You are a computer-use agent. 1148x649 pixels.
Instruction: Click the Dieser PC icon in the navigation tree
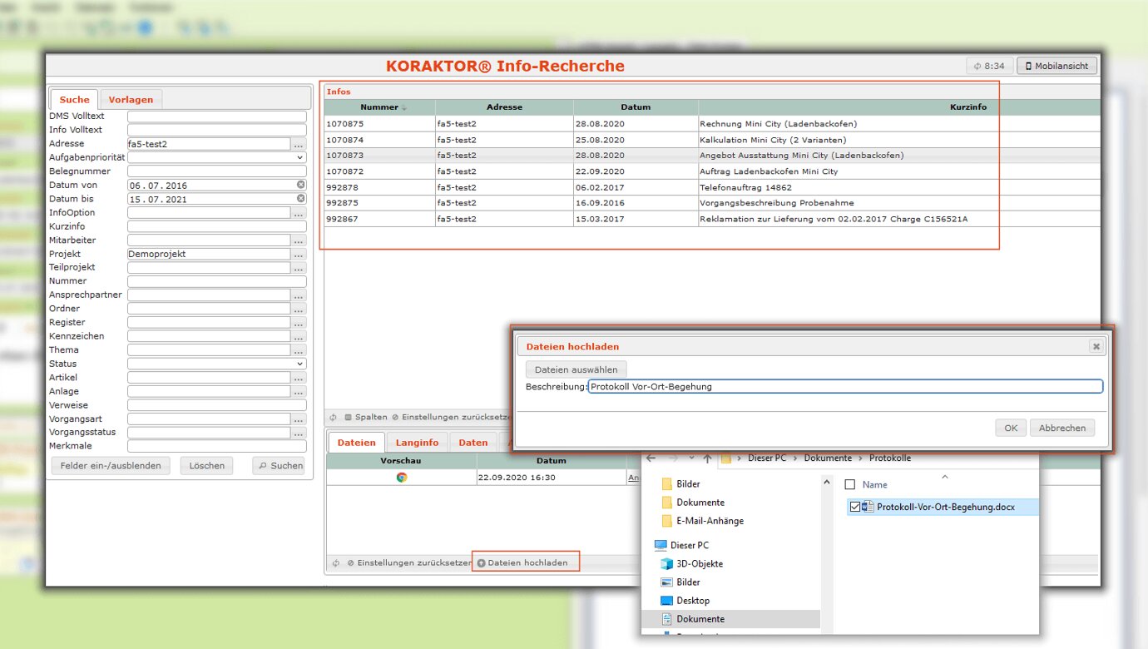(x=661, y=546)
